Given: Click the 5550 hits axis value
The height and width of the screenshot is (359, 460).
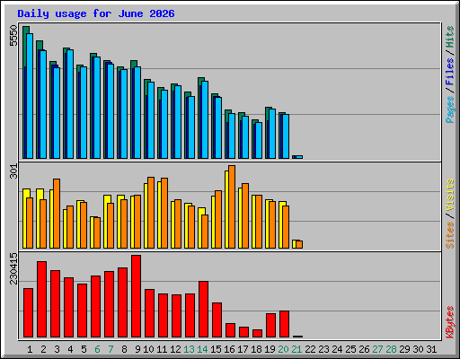Looking at the screenshot, I should [13, 36].
